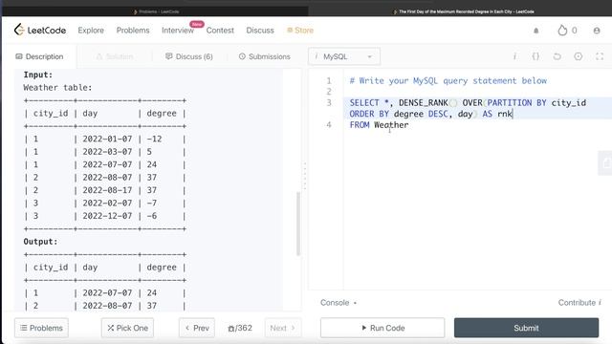
Task: Open the Contest nav item
Action: (x=220, y=30)
